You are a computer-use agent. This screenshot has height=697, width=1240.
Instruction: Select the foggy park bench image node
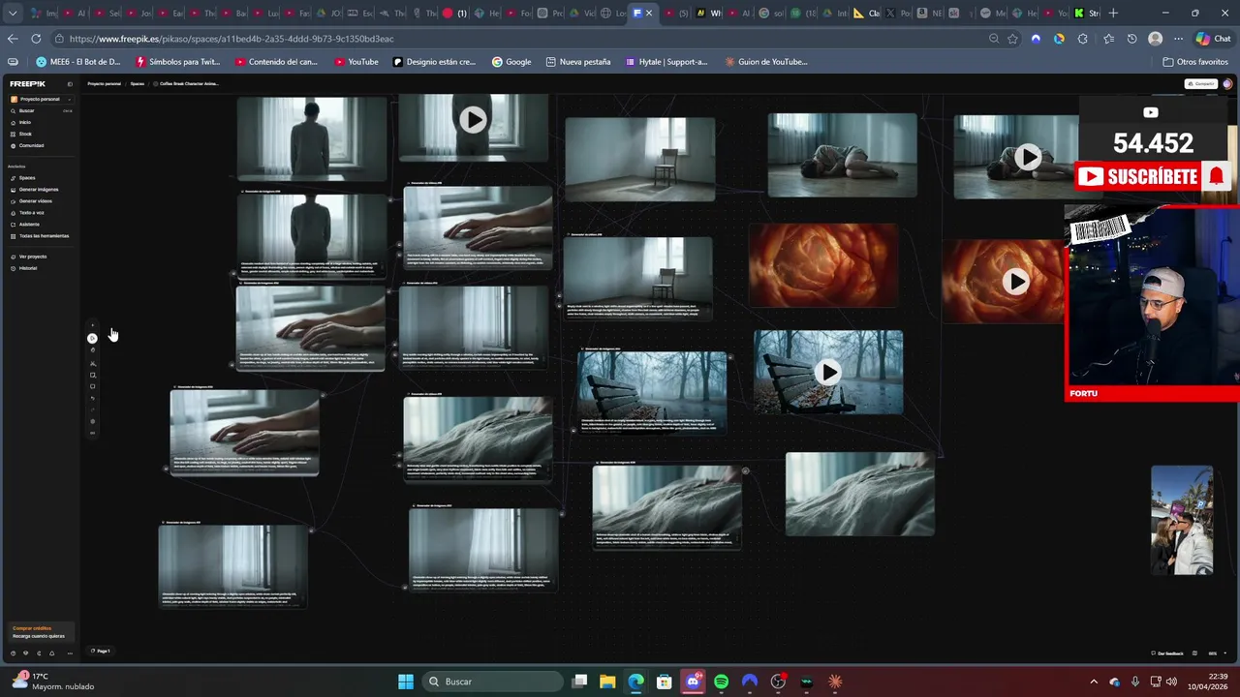point(652,392)
